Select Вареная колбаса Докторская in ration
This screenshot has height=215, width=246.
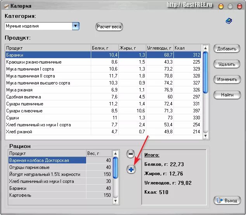60,160
